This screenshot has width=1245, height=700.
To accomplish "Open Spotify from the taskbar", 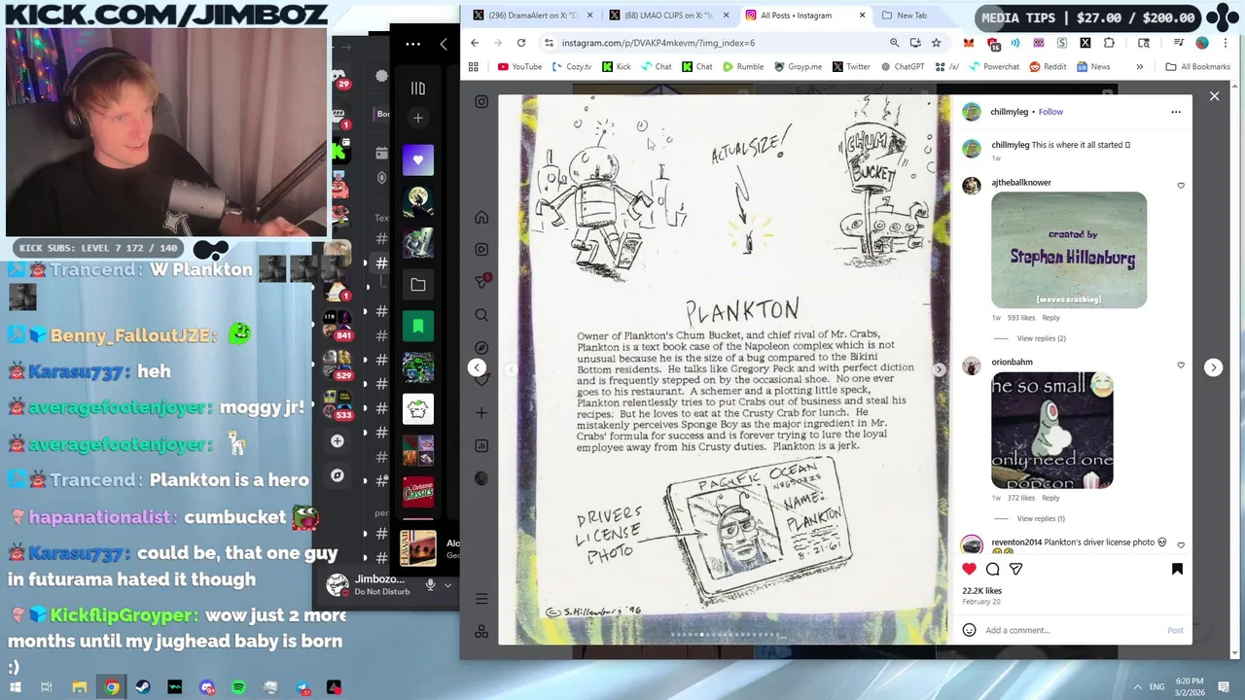I will click(x=238, y=687).
